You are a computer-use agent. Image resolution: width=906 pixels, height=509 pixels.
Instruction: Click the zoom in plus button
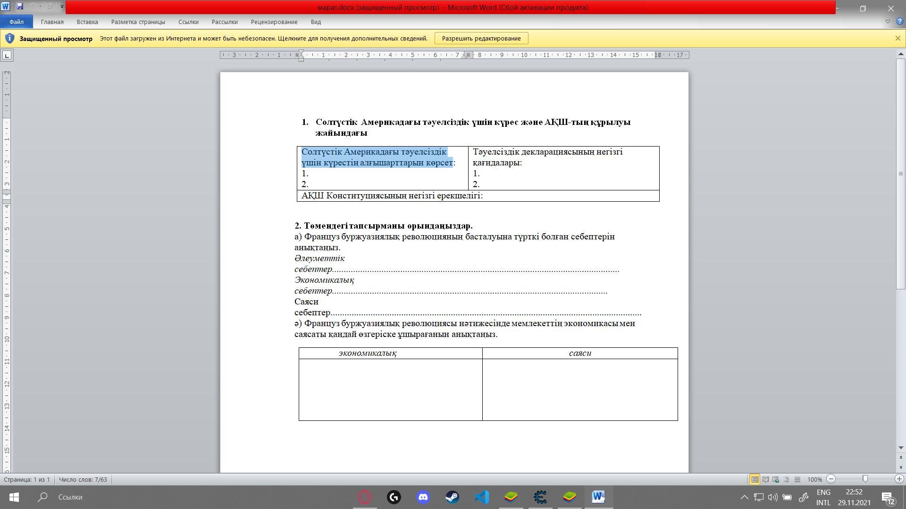pos(899,479)
